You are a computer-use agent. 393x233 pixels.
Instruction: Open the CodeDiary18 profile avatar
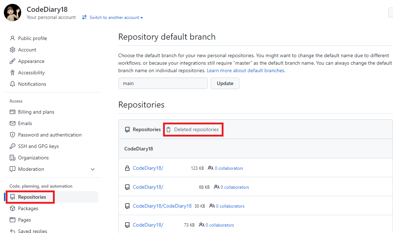click(13, 13)
